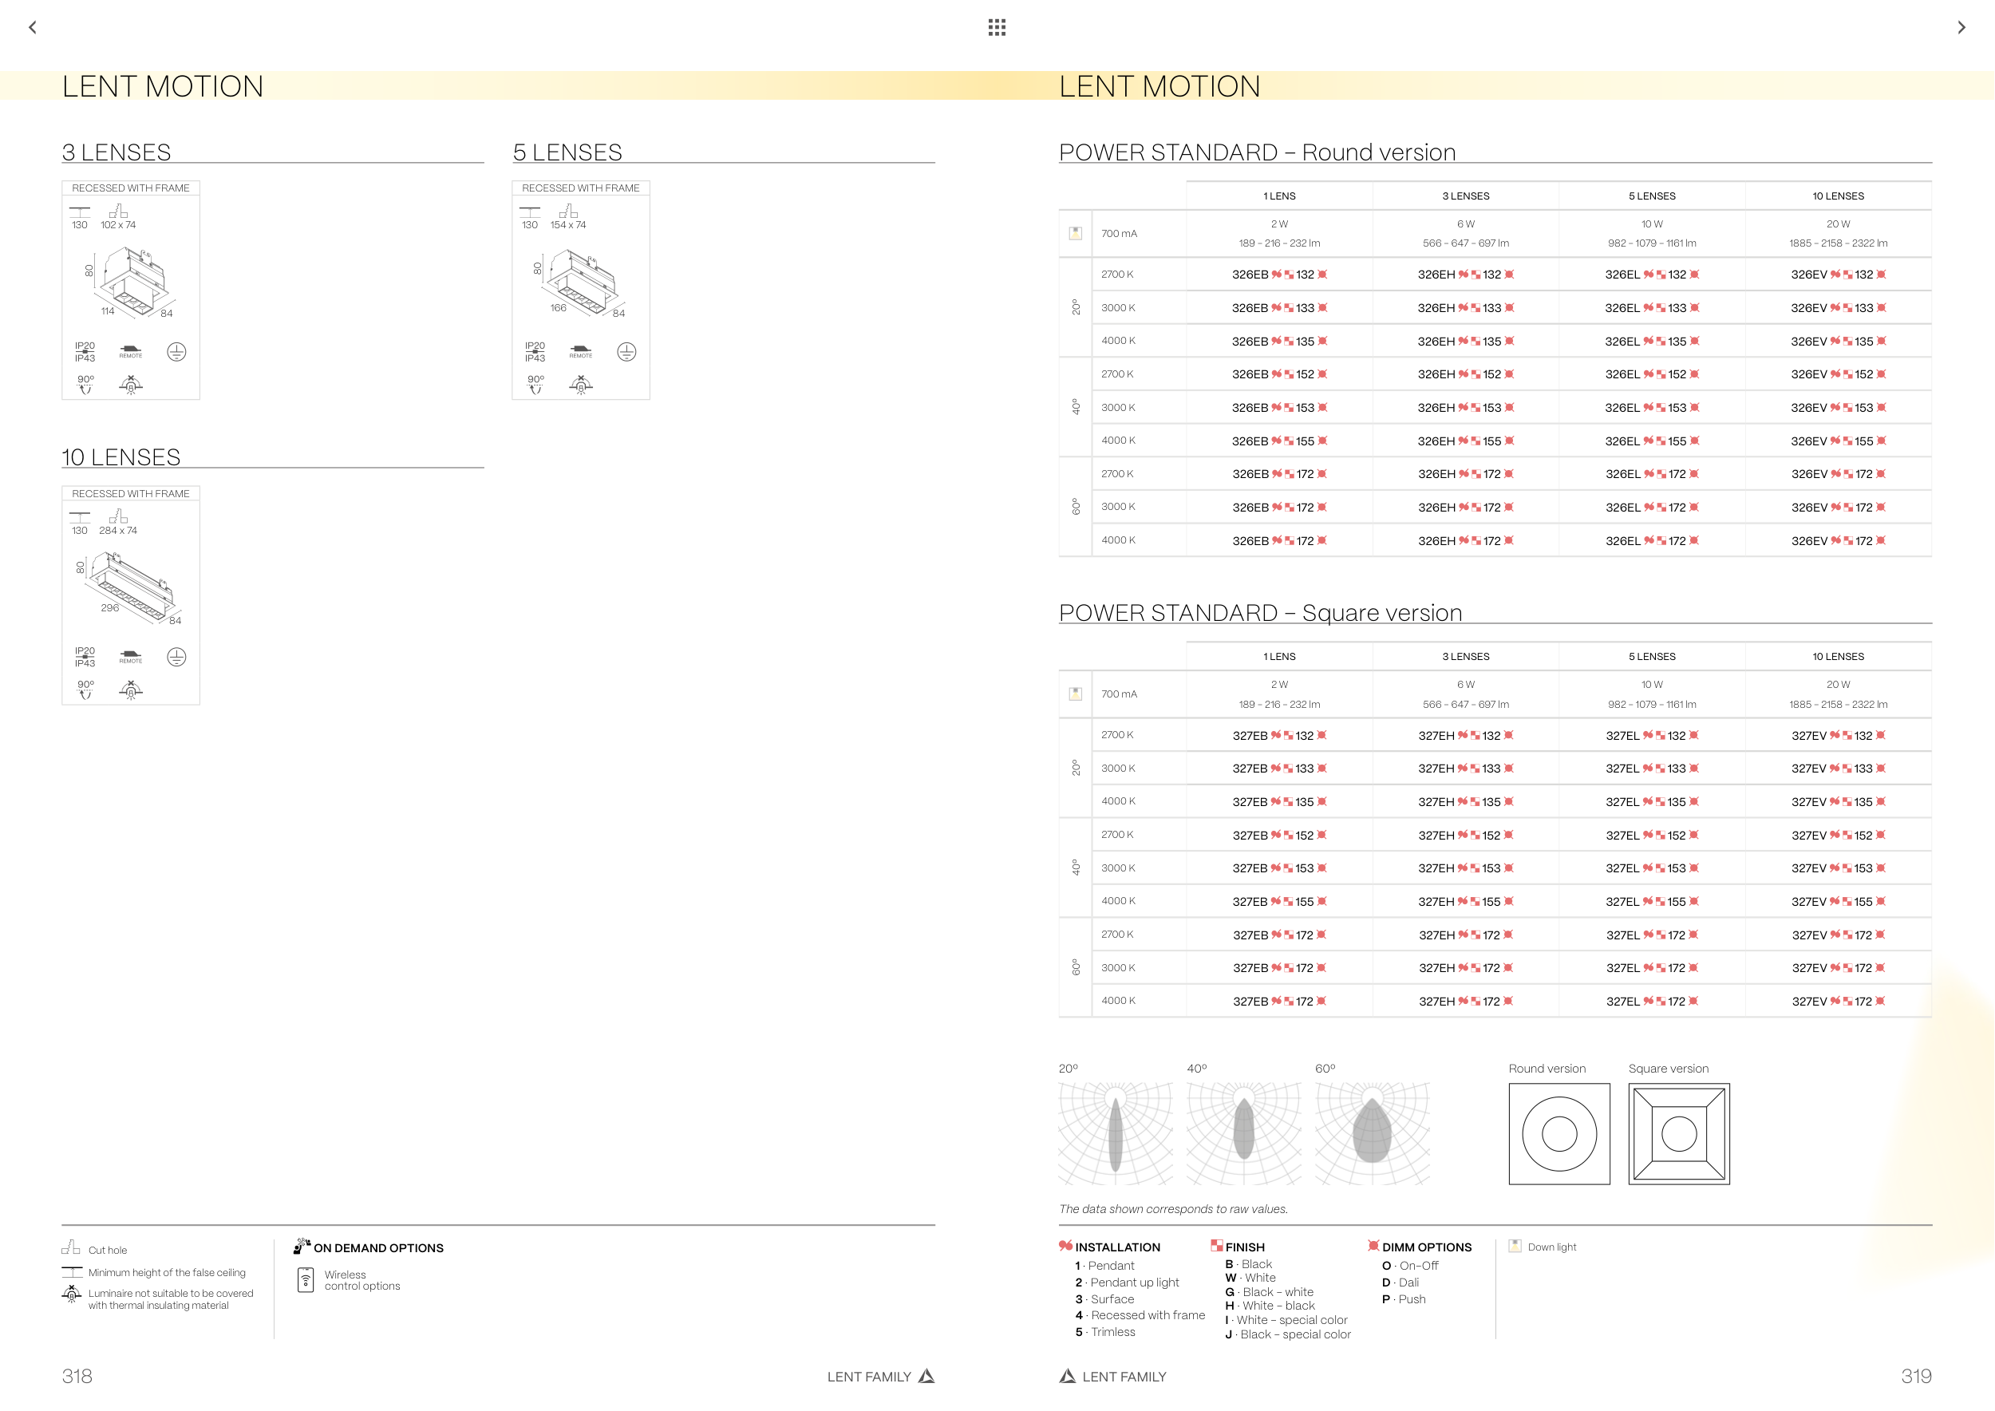Click the Cut hole legend icon

click(x=71, y=1247)
